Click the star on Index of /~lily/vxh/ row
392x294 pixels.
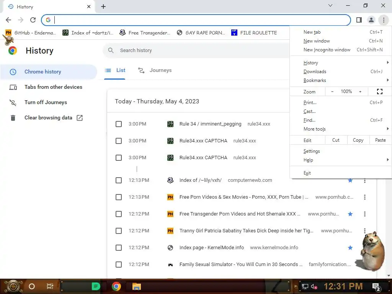[x=350, y=180]
